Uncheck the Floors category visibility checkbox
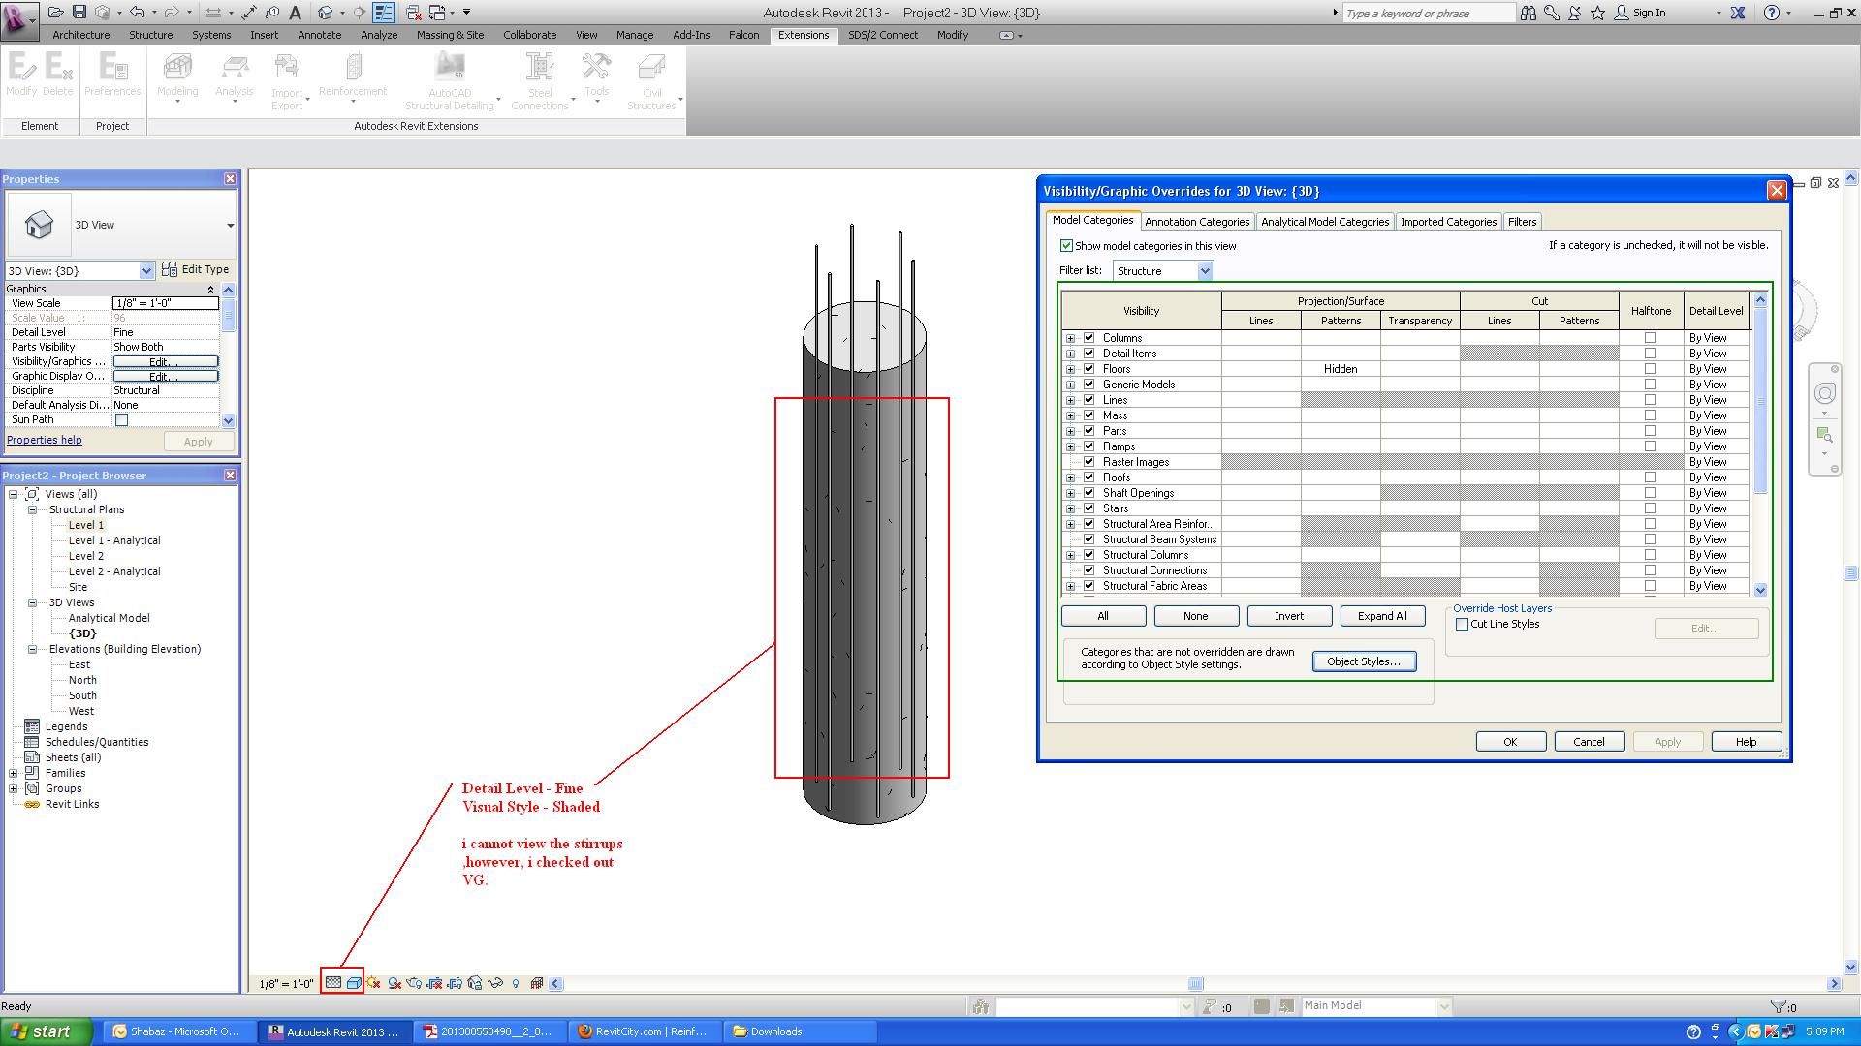1861x1046 pixels. 1088,369
